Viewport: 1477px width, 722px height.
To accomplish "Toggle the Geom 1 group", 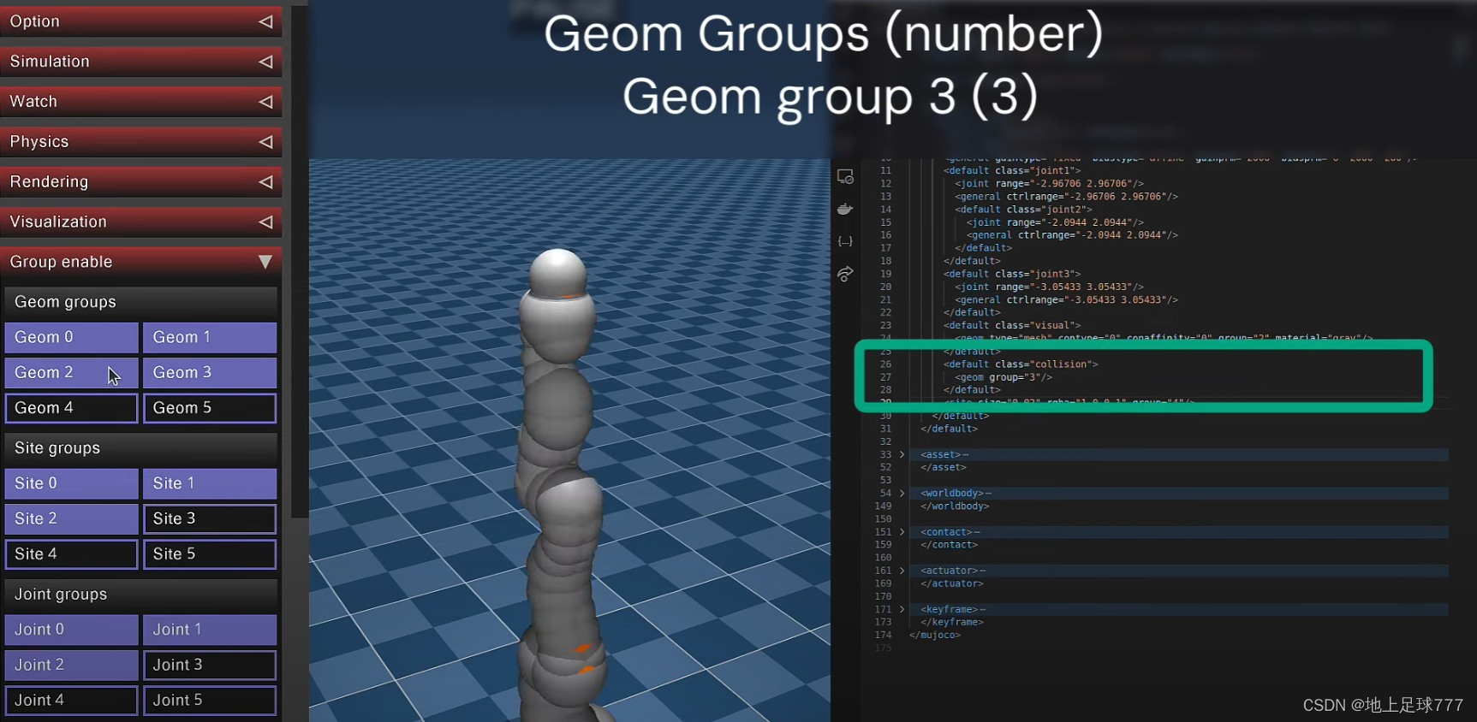I will [210, 337].
